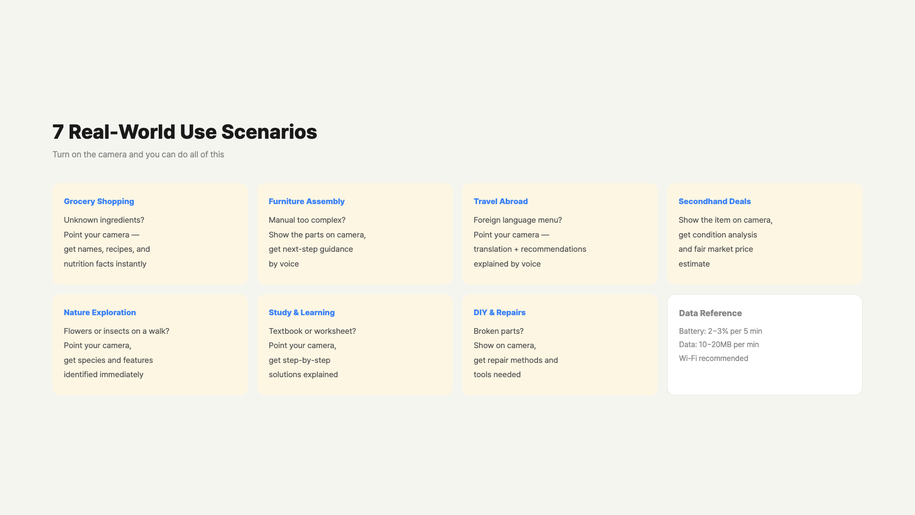915x515 pixels.
Task: Click the '7 Real-World Use Scenarios' title
Action: point(184,132)
